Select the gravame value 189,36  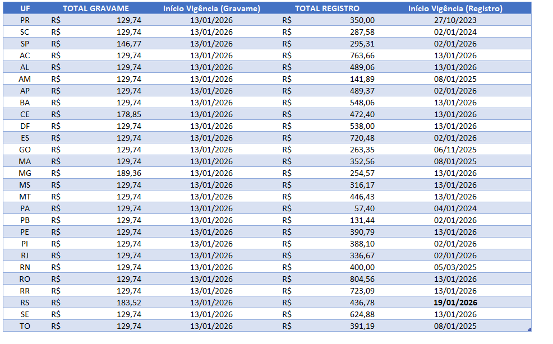(x=129, y=173)
